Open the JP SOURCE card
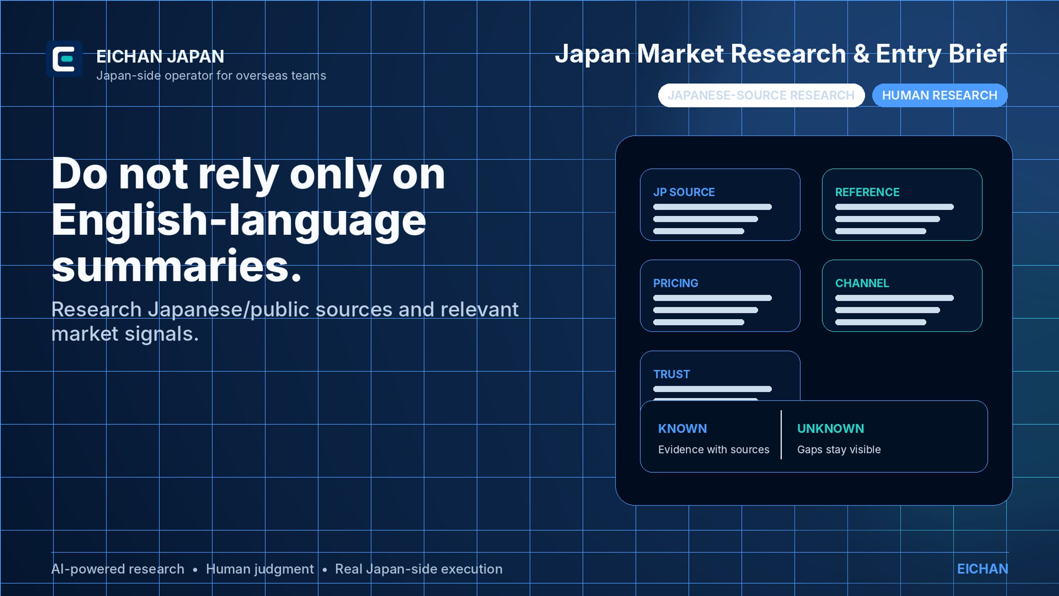The width and height of the screenshot is (1059, 596). [720, 204]
